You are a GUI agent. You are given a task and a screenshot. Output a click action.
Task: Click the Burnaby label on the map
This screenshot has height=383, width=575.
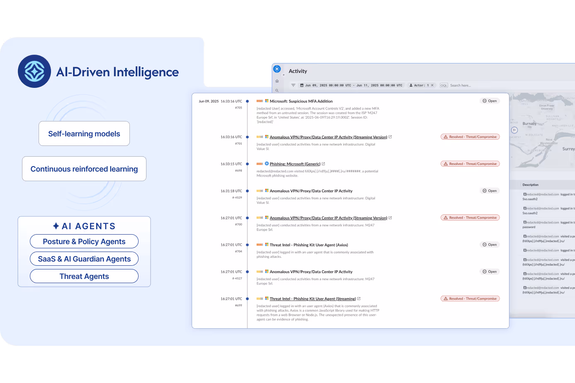coord(529,124)
